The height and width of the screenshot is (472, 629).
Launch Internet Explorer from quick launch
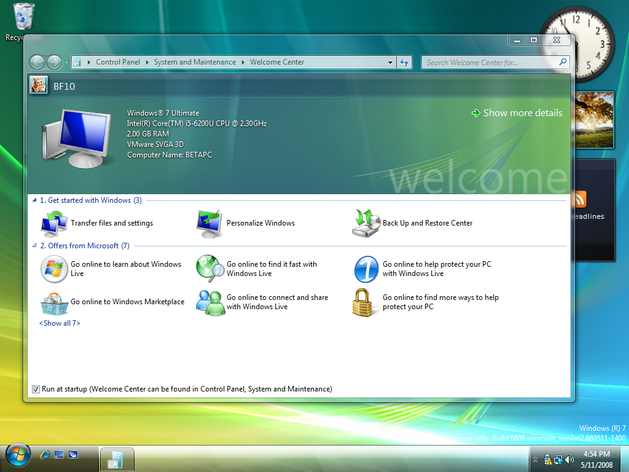point(45,455)
